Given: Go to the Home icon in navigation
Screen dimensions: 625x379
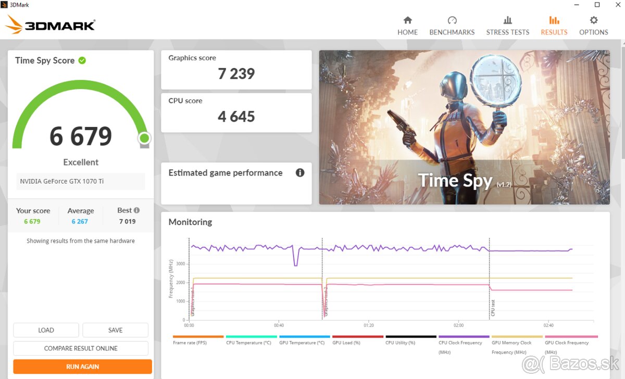Looking at the screenshot, I should click(407, 20).
